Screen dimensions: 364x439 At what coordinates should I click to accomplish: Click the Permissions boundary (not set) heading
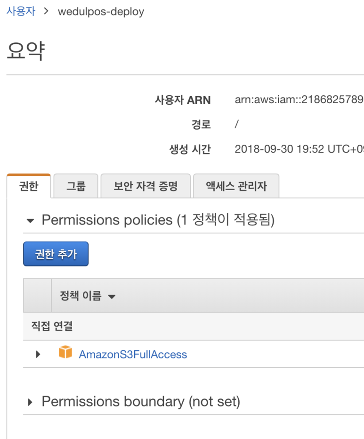pos(141,401)
